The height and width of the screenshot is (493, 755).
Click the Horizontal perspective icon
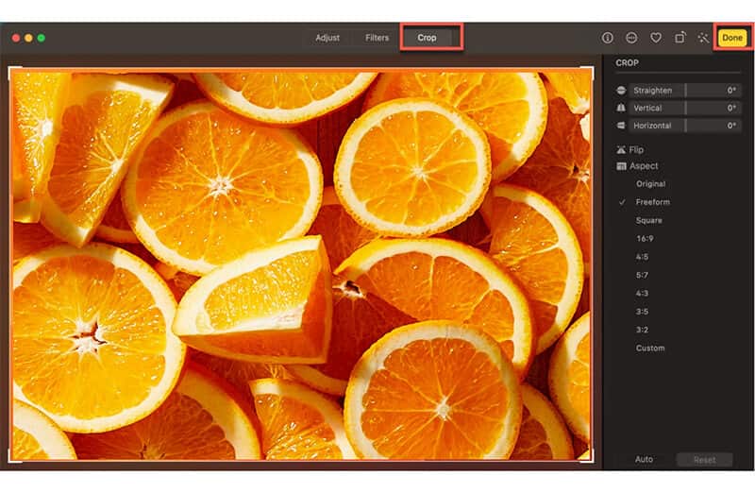[621, 126]
